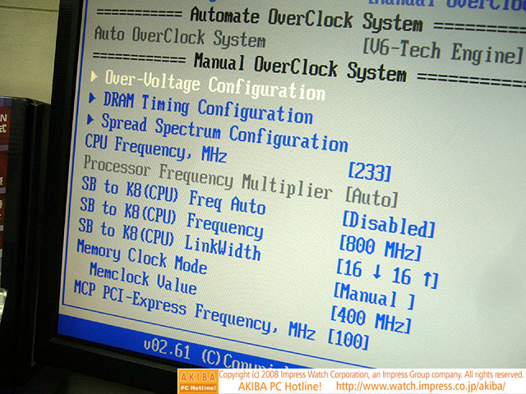Viewport: 526px width, 394px height.
Task: Click the Auto OverClock System label
Action: (x=179, y=39)
